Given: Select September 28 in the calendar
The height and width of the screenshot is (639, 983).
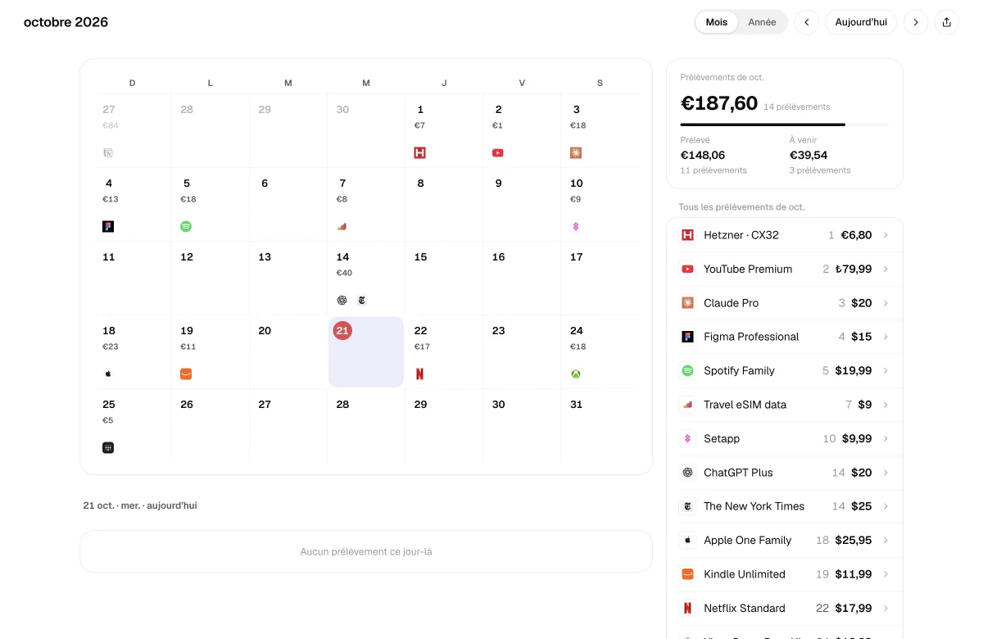Looking at the screenshot, I should pyautogui.click(x=210, y=131).
